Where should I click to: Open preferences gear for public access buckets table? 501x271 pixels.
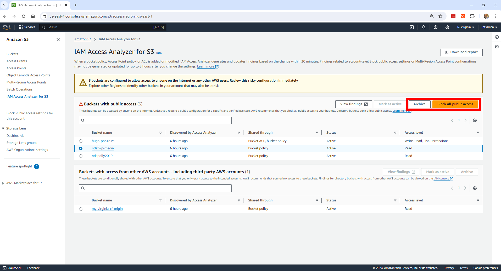tap(475, 120)
